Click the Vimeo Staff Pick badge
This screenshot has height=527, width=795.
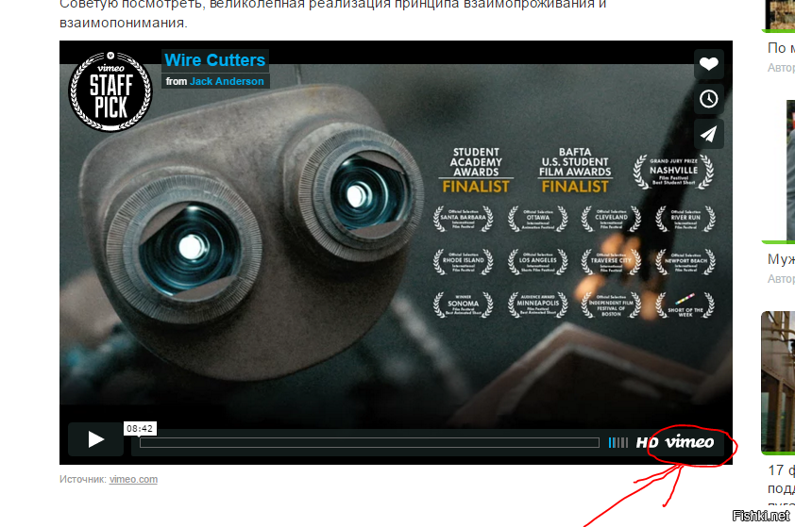click(x=110, y=91)
